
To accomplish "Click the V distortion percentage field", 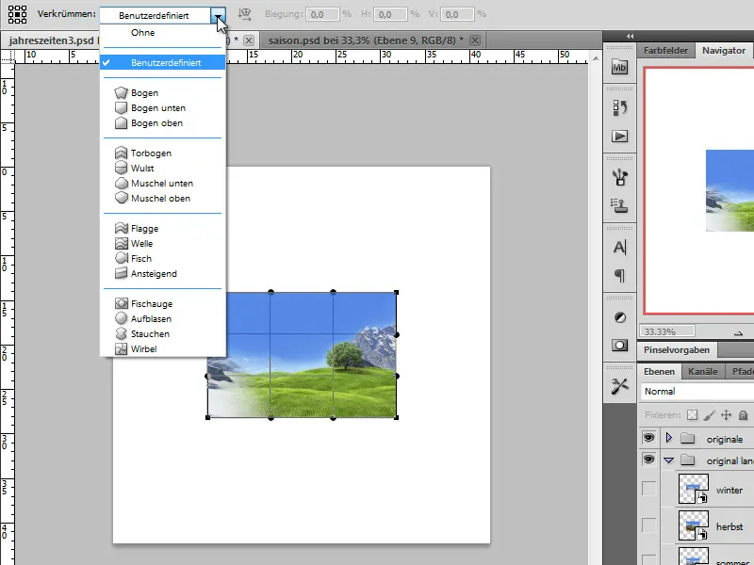I will pos(457,14).
